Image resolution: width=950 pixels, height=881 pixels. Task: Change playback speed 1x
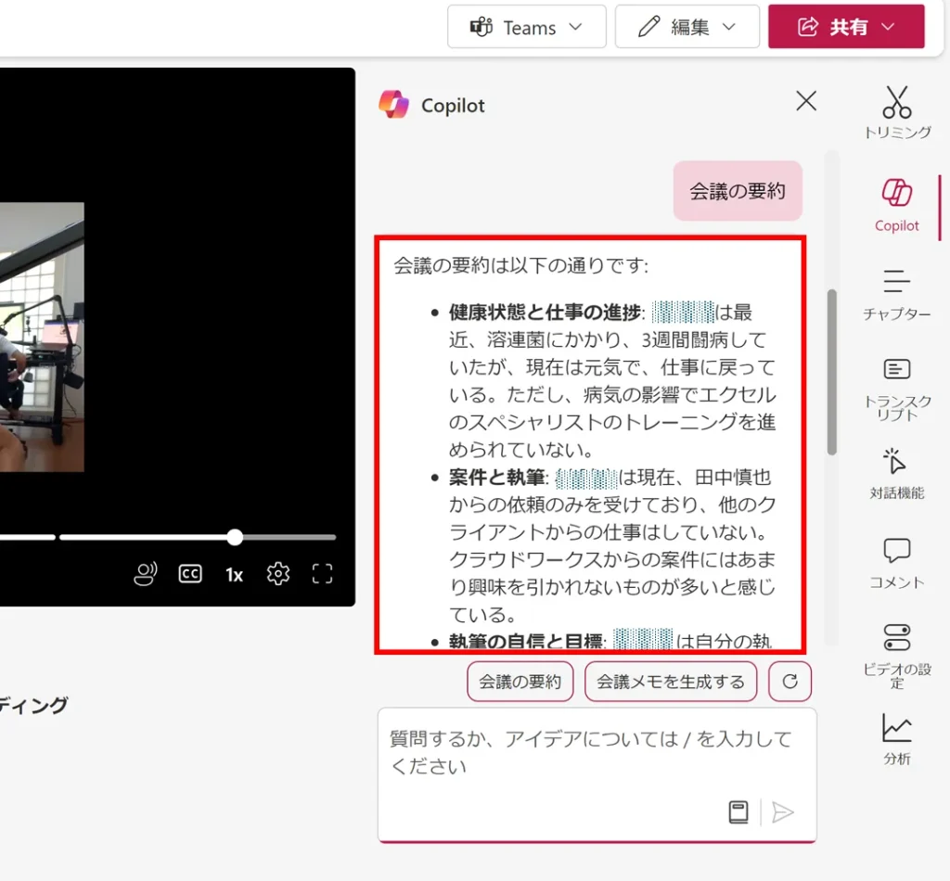[x=234, y=575]
